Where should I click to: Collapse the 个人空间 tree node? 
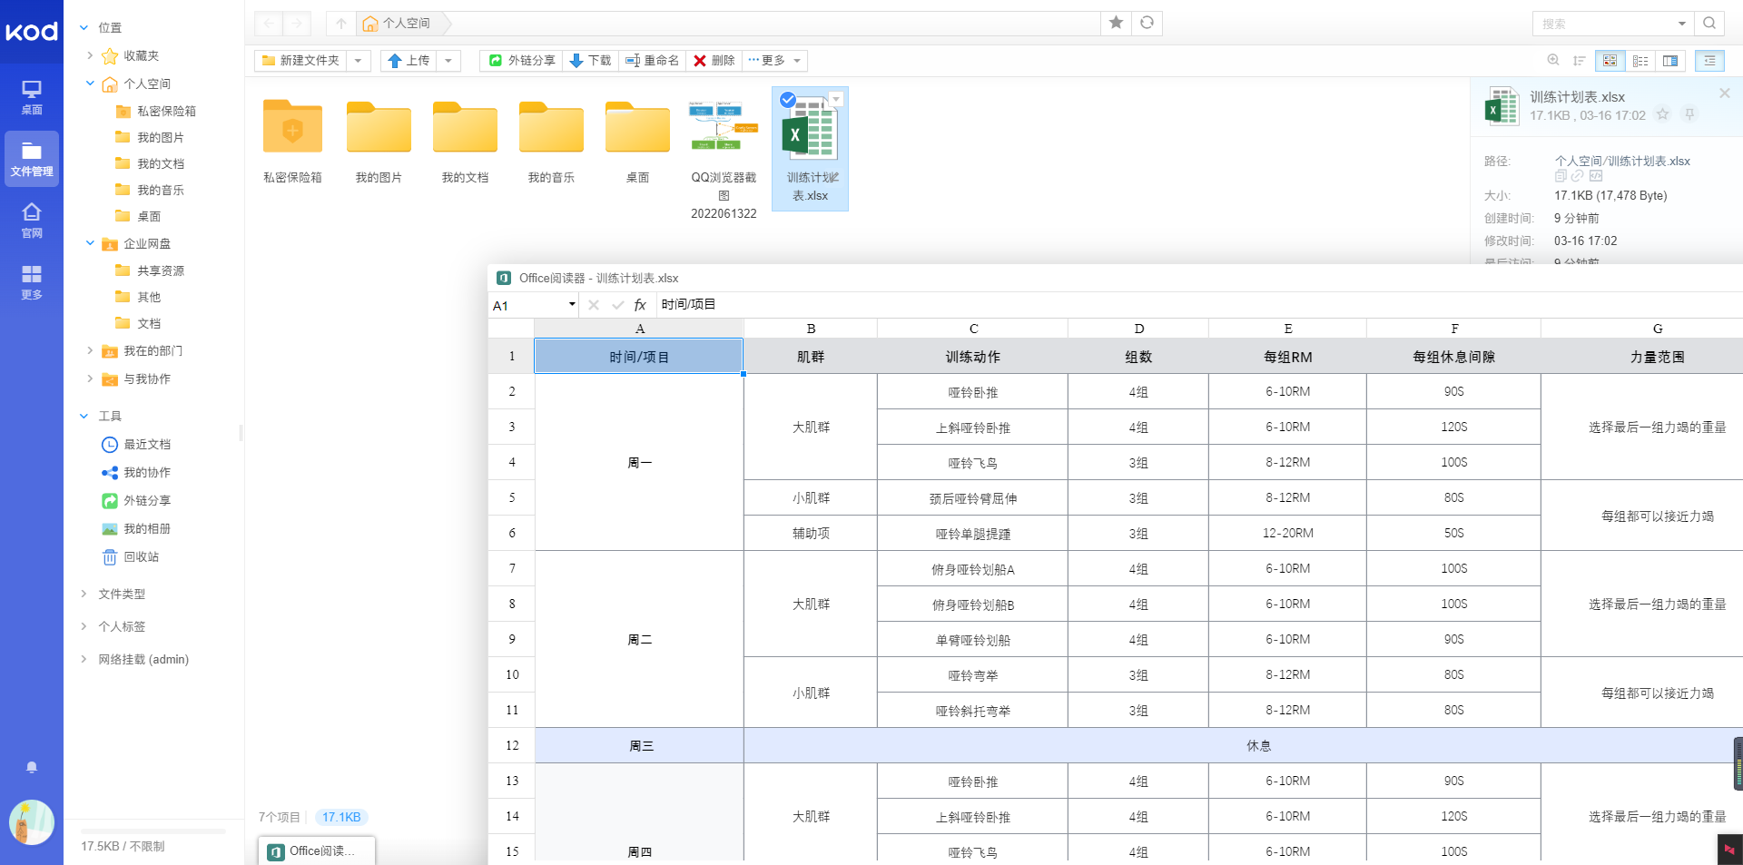pos(90,84)
